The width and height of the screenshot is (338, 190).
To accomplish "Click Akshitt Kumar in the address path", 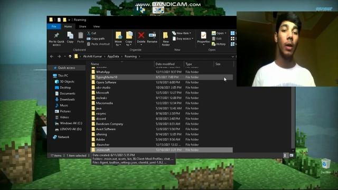I will pos(92,56).
